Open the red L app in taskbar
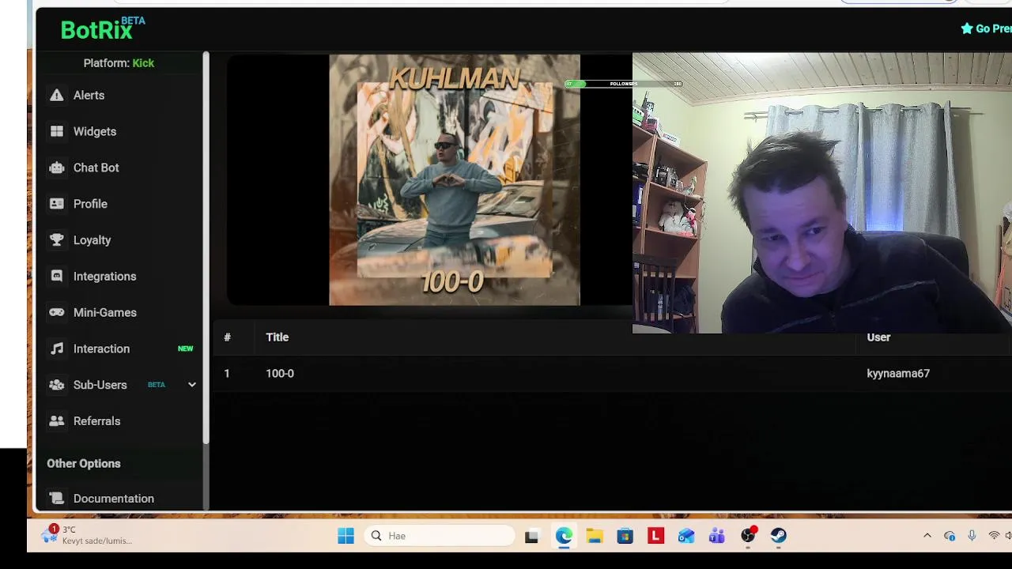The image size is (1012, 569). tap(655, 536)
